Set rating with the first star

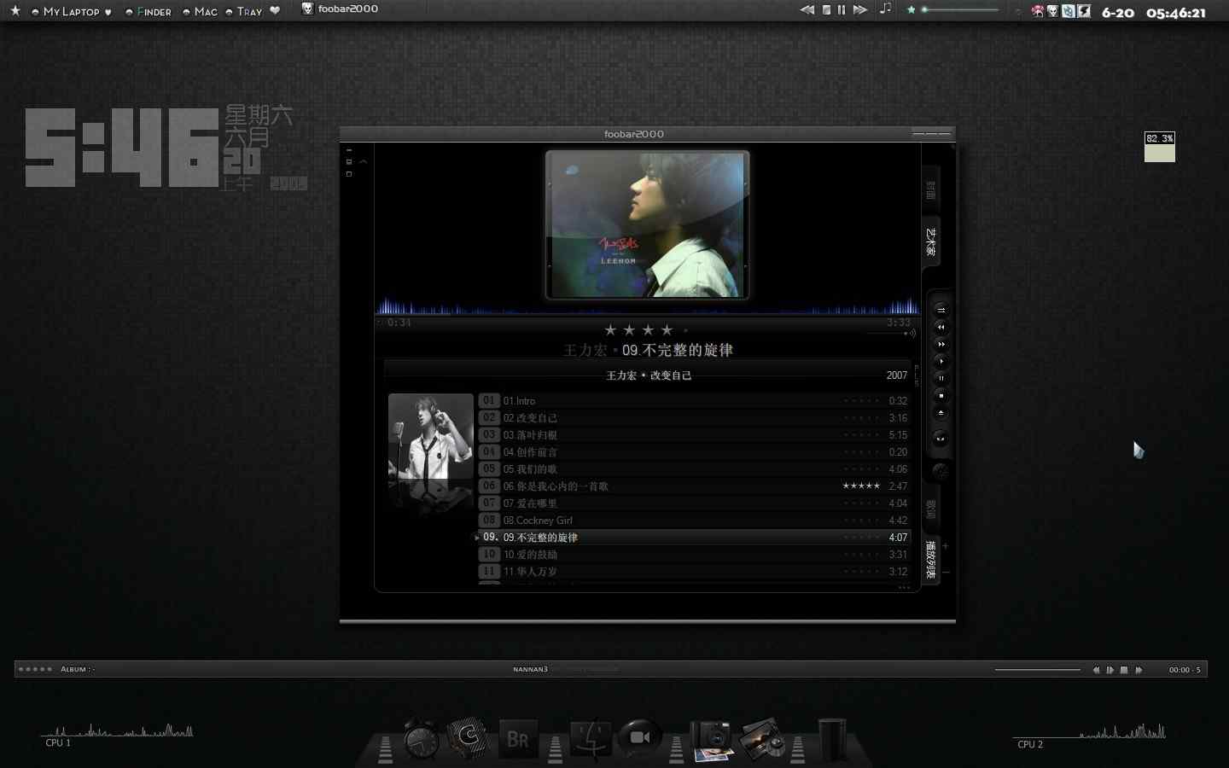[x=610, y=330]
